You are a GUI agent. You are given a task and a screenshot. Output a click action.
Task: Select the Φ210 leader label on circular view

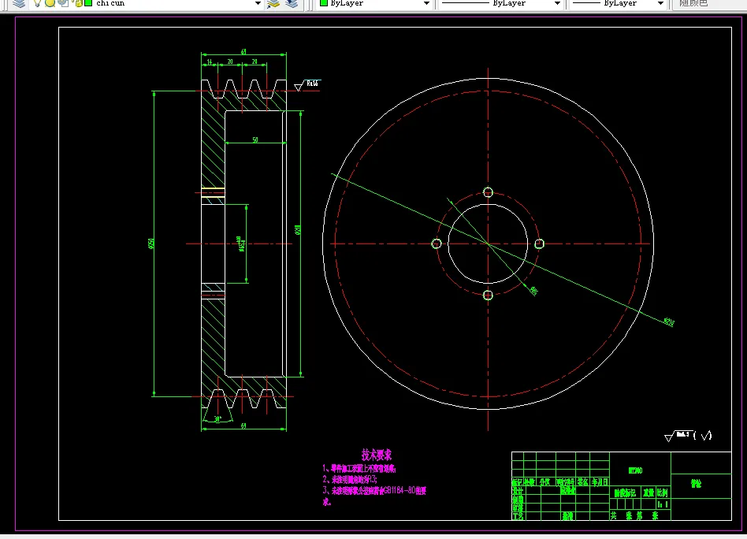[x=669, y=322]
